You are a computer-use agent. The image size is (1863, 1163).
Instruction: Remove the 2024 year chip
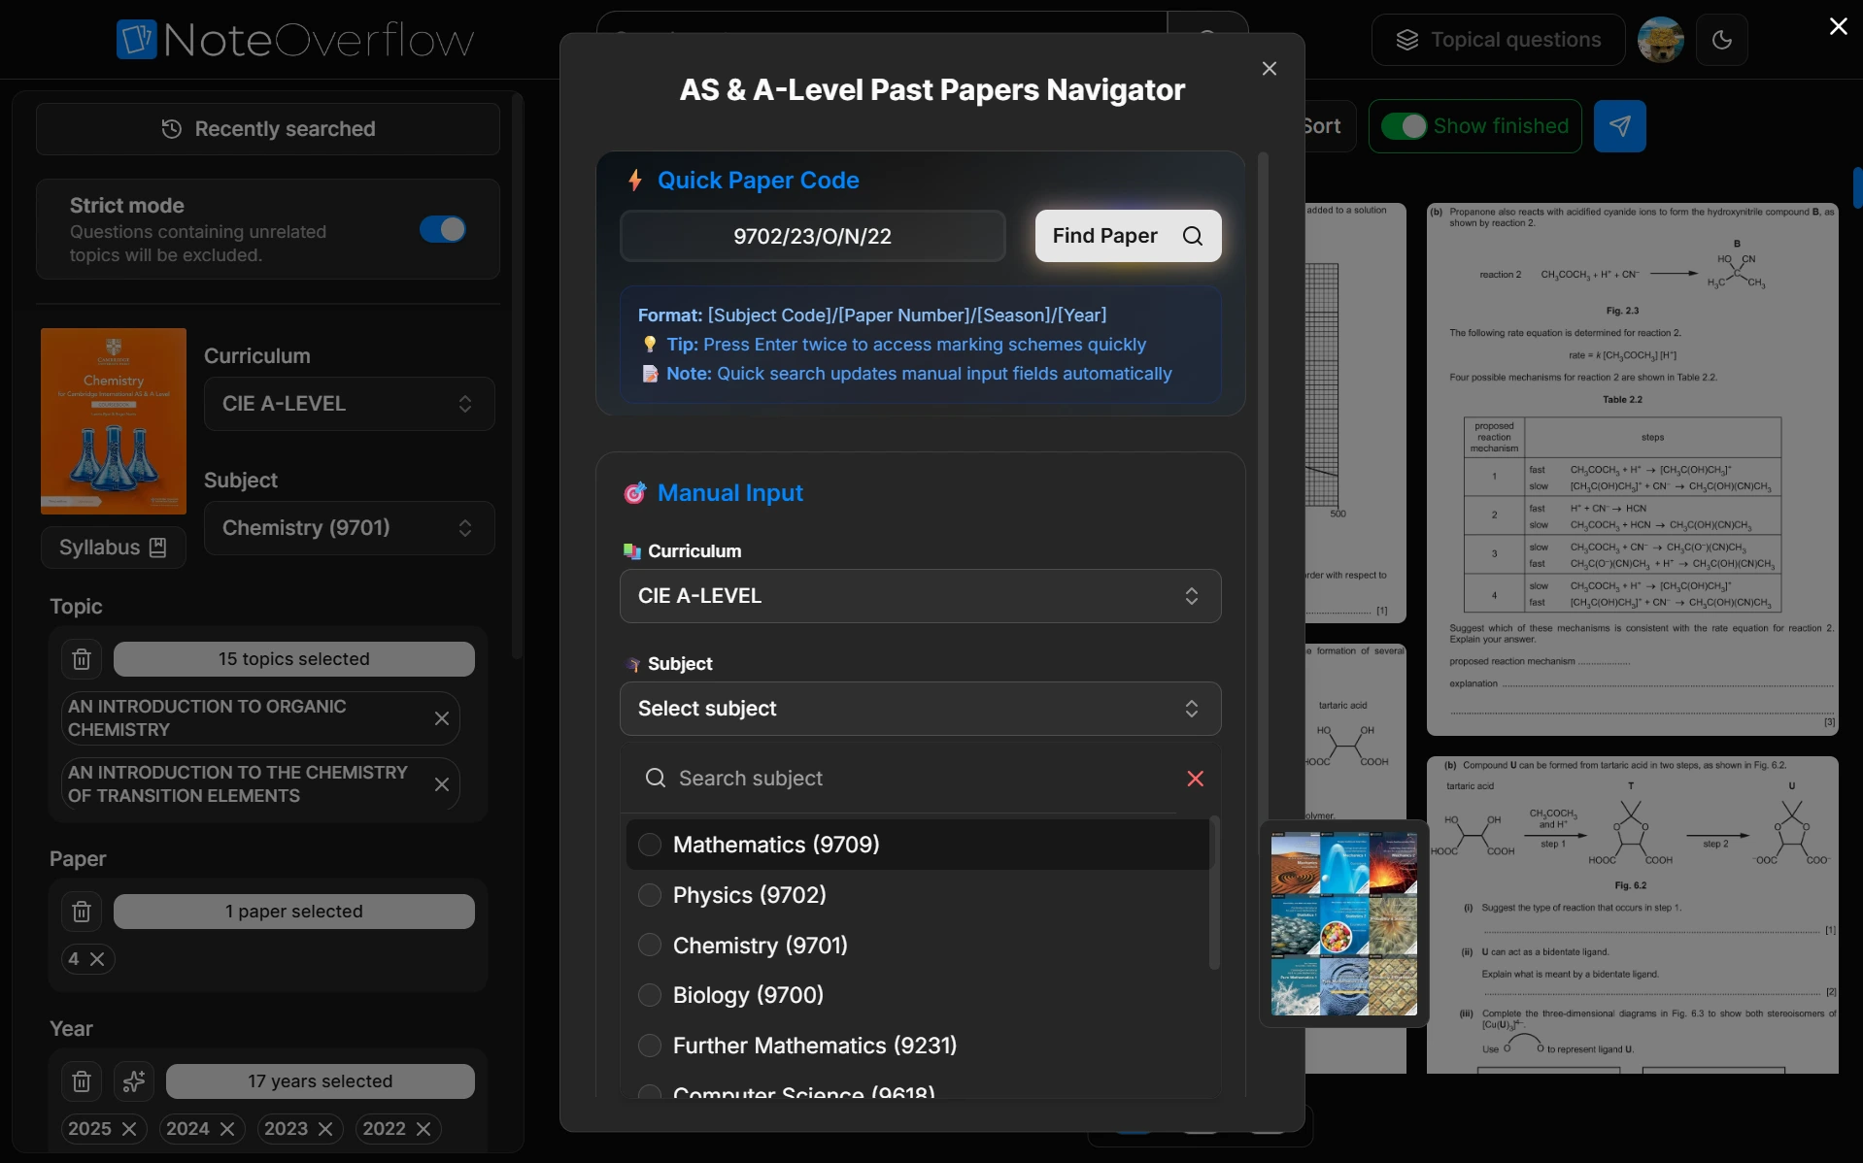227,1129
